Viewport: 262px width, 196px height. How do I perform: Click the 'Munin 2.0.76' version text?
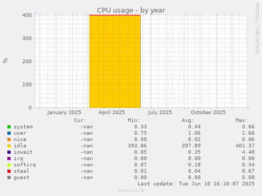[131, 190]
